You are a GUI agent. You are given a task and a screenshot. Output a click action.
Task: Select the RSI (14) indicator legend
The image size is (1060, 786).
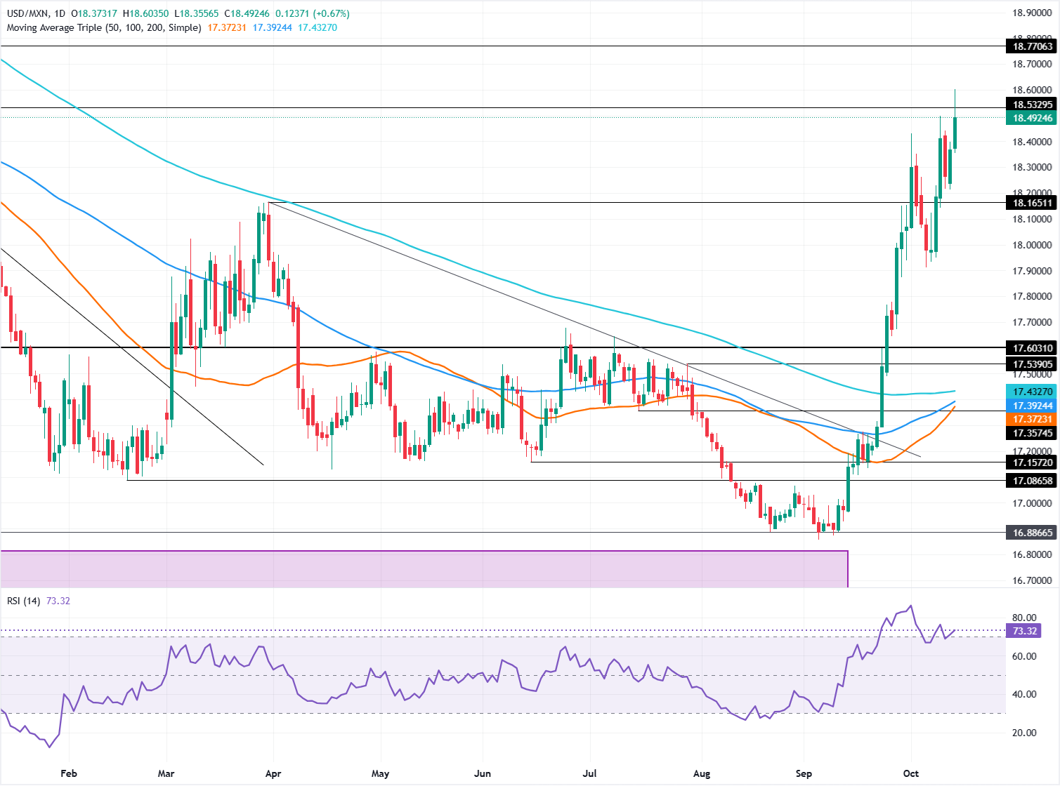click(23, 601)
